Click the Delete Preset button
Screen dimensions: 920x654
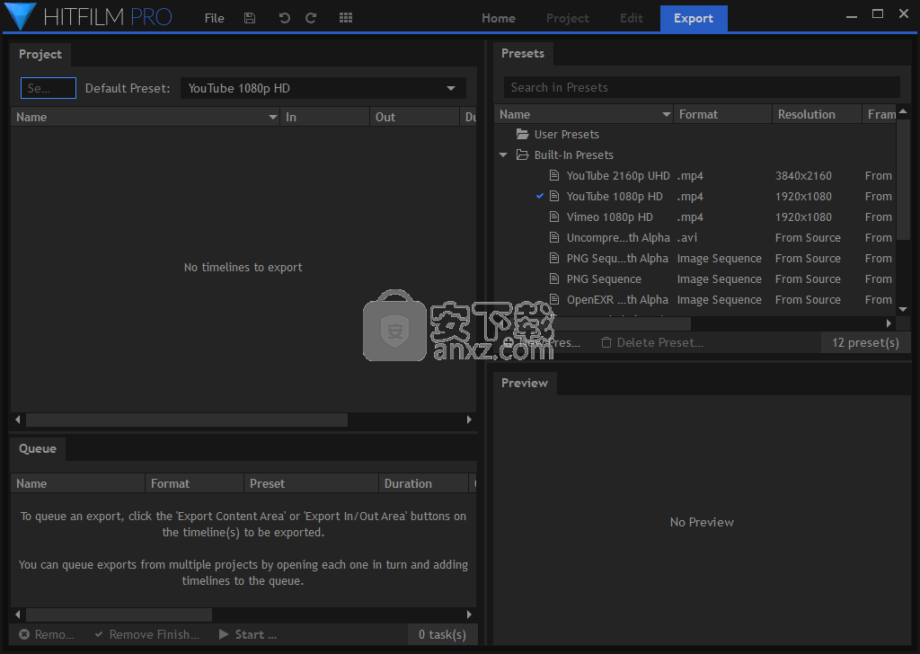tap(652, 342)
